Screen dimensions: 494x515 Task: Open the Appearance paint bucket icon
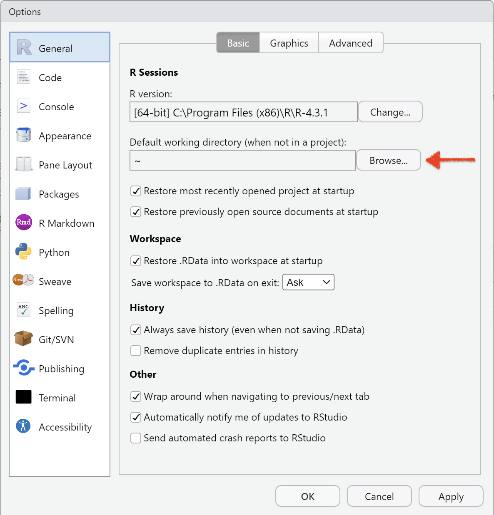[x=24, y=135]
